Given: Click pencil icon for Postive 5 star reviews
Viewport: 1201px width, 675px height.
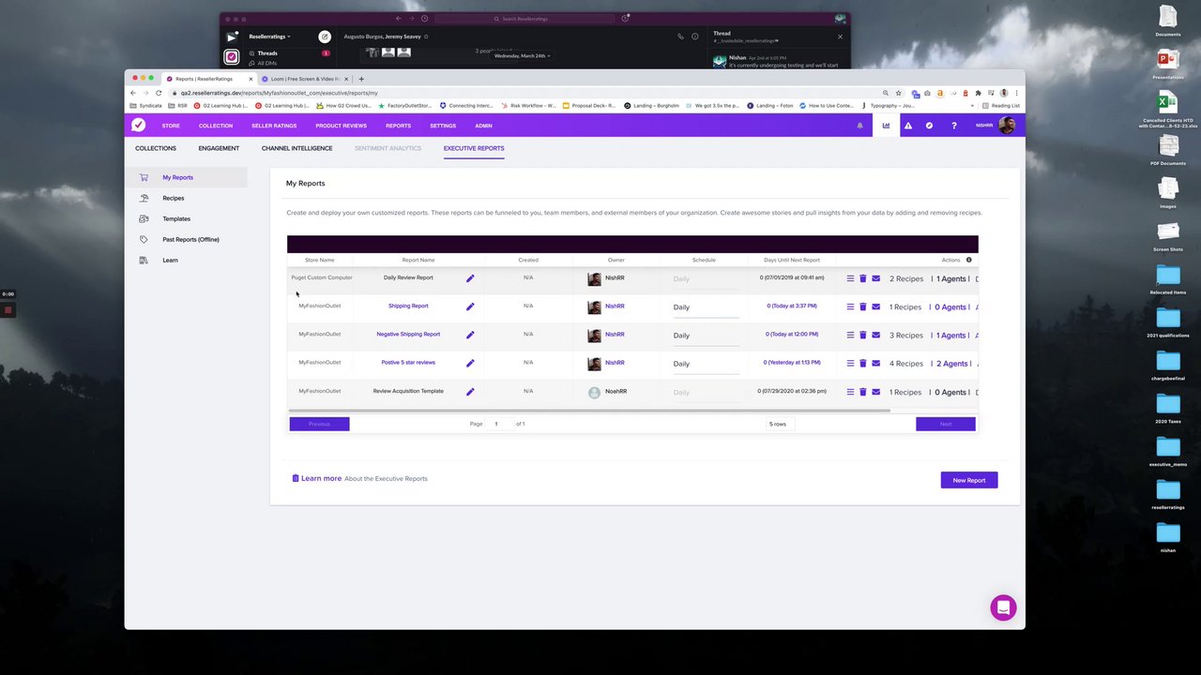Looking at the screenshot, I should [x=470, y=363].
